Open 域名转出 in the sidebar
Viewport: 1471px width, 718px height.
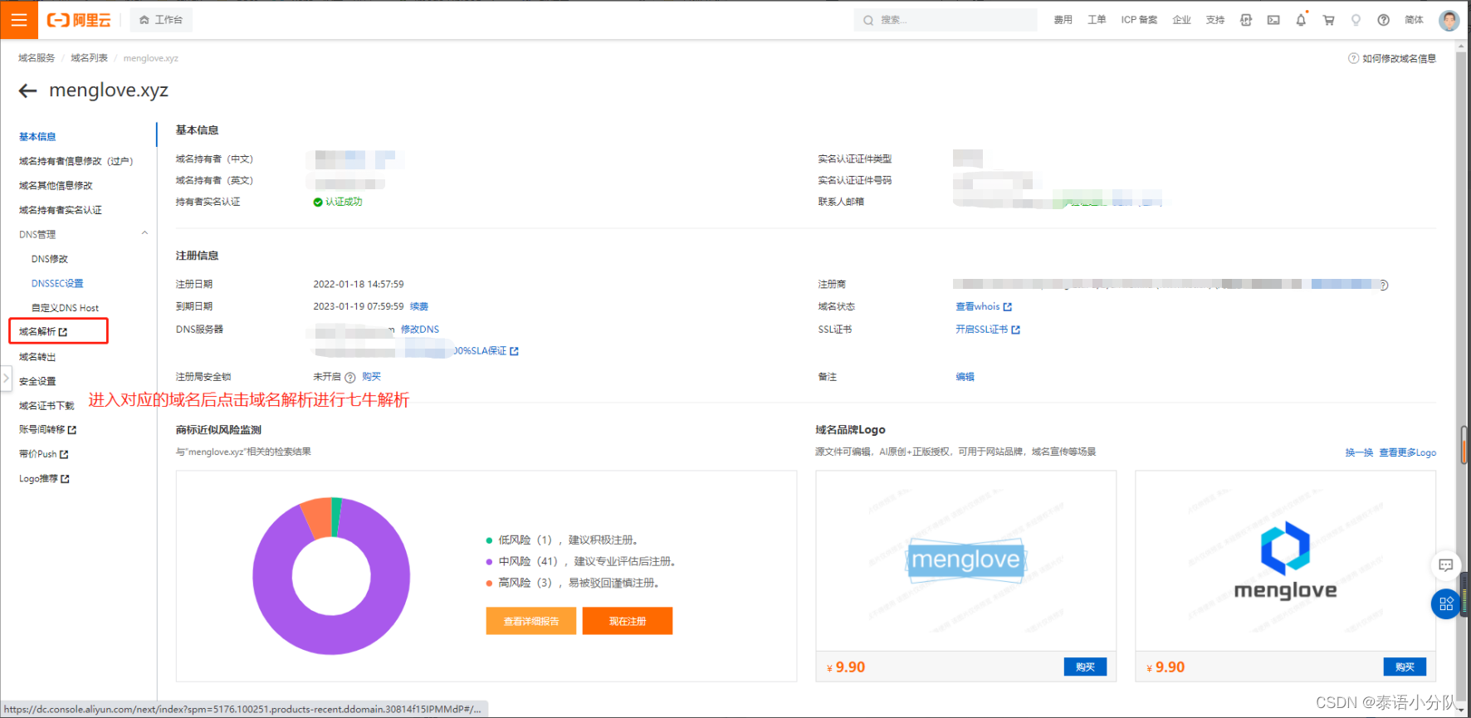pos(37,357)
